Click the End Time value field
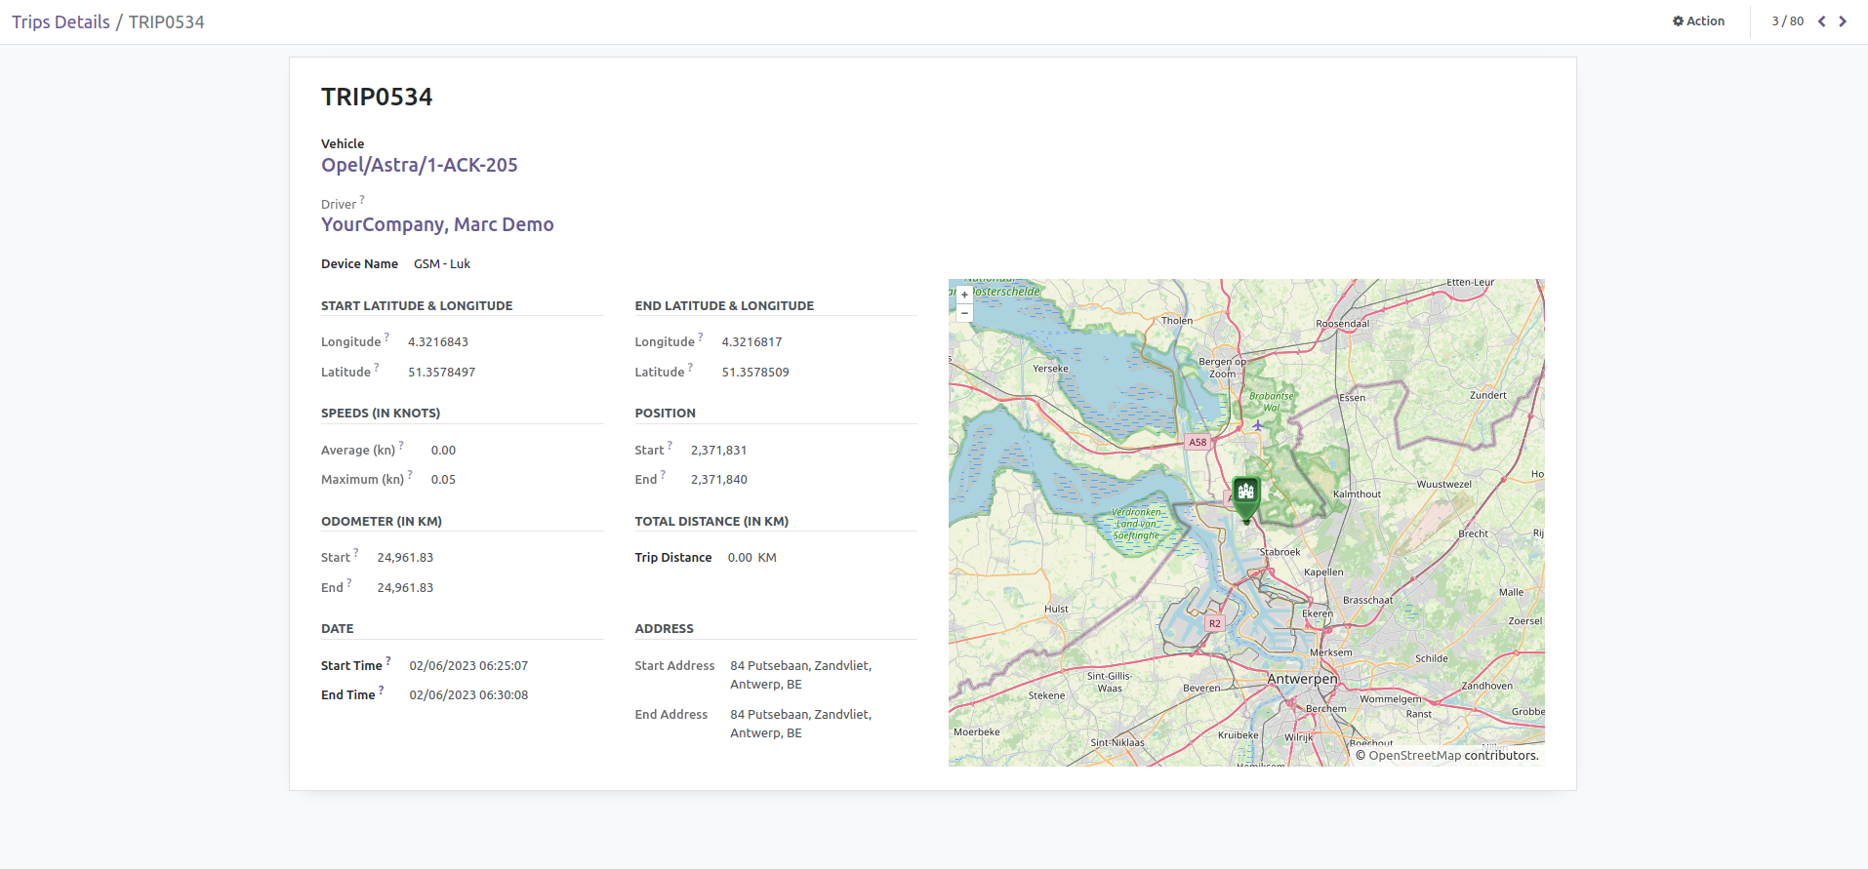The width and height of the screenshot is (1868, 869). [468, 695]
